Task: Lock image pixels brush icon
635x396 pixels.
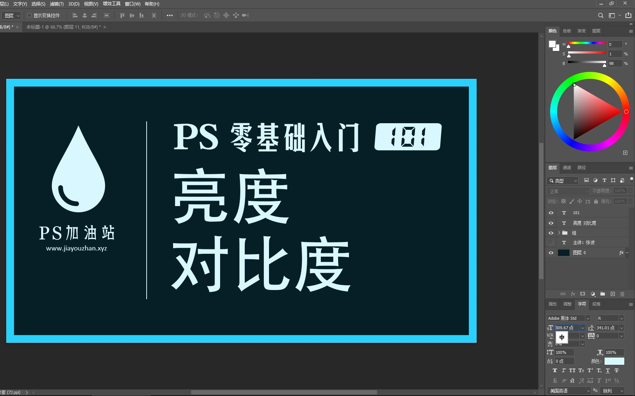Action: [571, 201]
